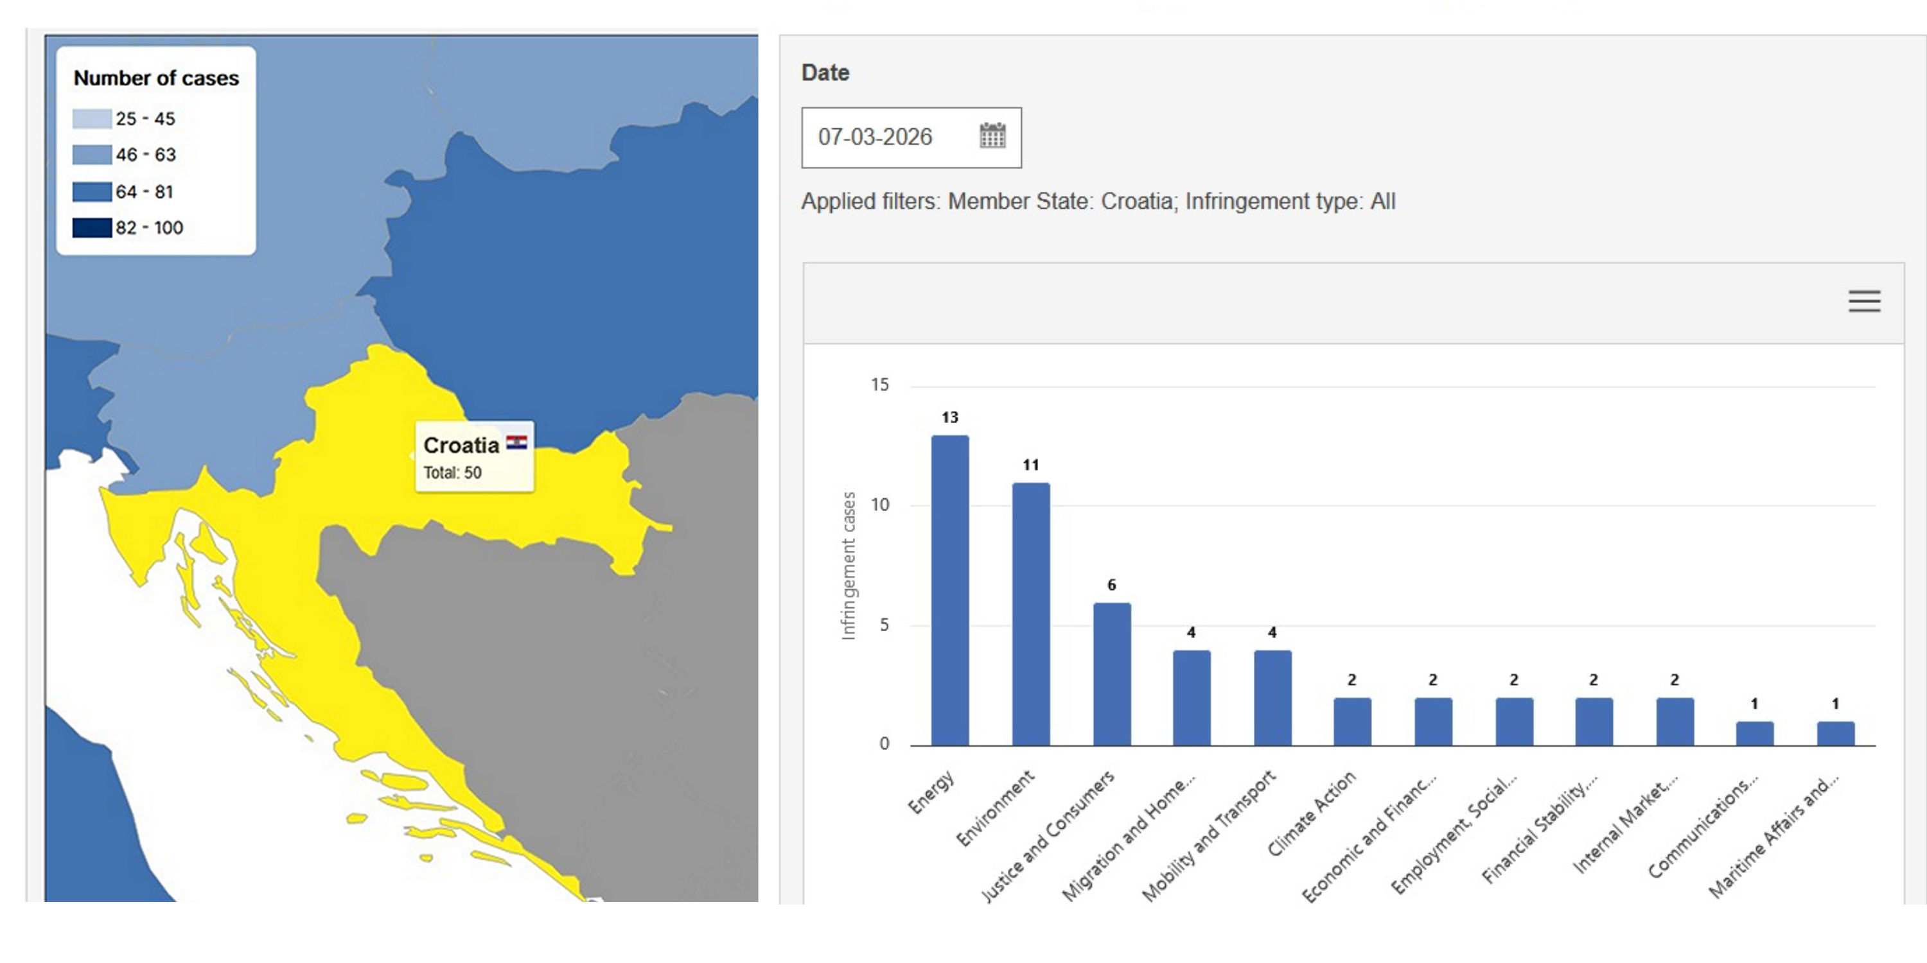Click Justice and Consumers bar showing 6

(1112, 673)
